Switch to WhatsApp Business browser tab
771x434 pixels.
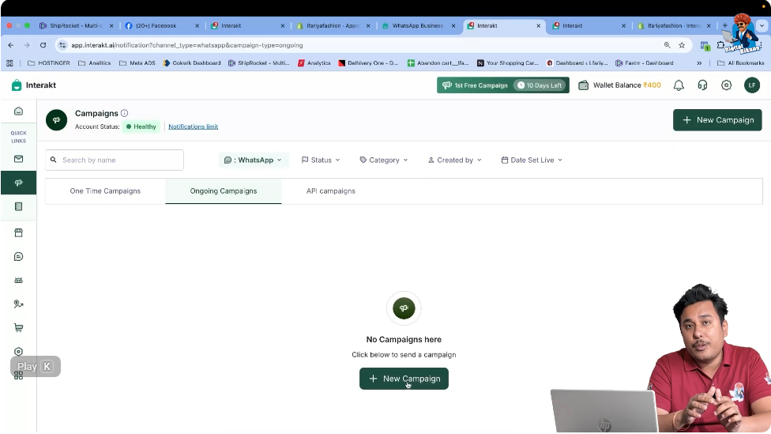(418, 25)
